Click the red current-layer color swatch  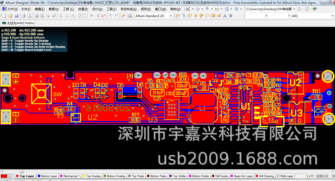click(x=4, y=176)
